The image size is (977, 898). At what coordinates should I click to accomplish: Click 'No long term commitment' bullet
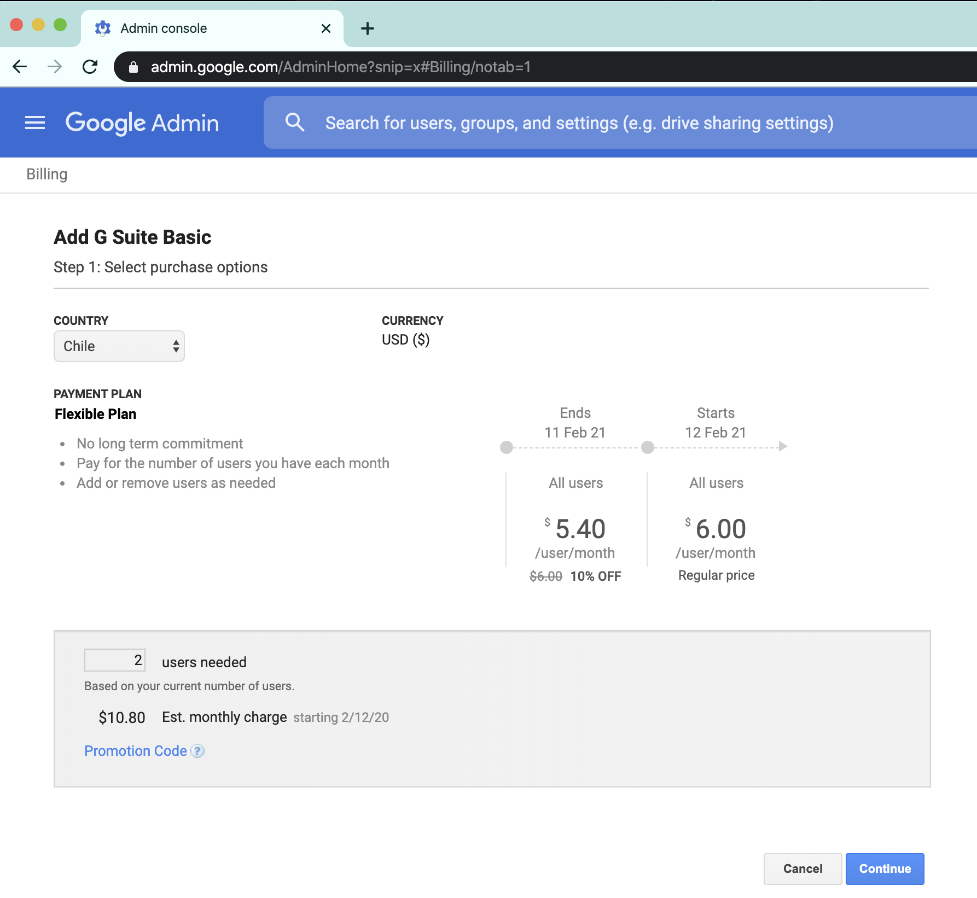point(160,444)
